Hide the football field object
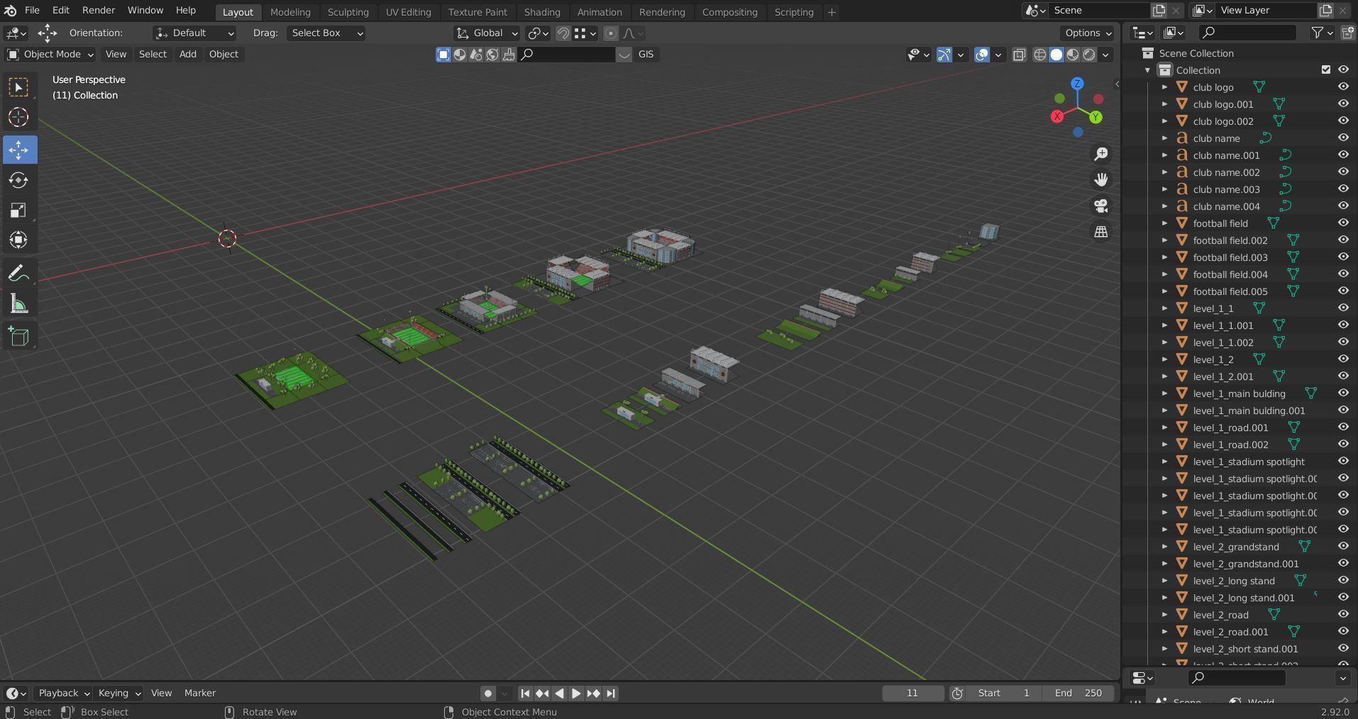The width and height of the screenshot is (1358, 719). (x=1343, y=223)
